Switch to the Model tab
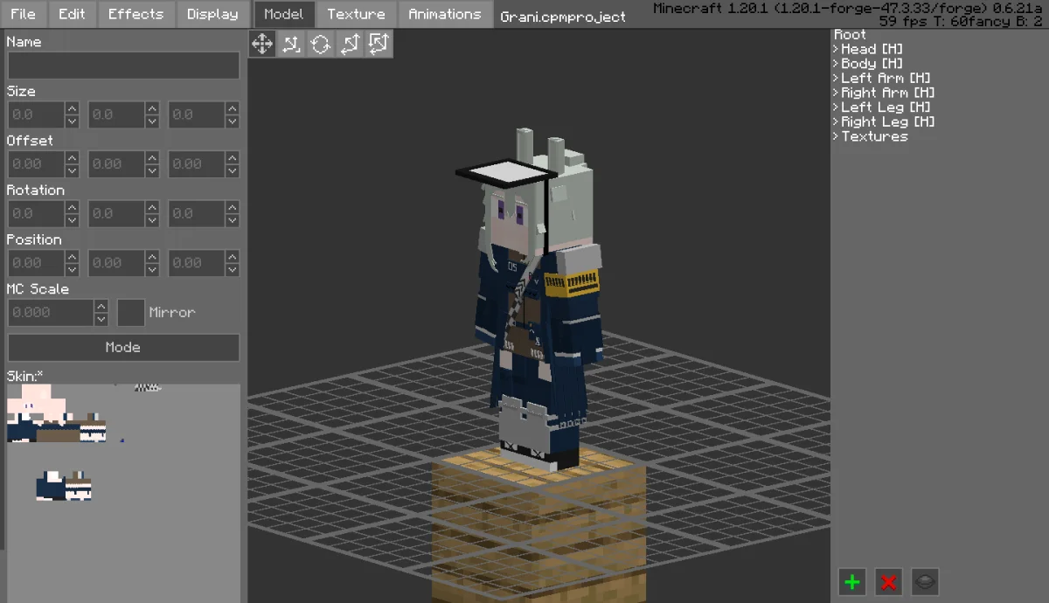Image resolution: width=1049 pixels, height=603 pixels. point(284,14)
